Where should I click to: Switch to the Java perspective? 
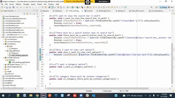(x=171, y=7)
